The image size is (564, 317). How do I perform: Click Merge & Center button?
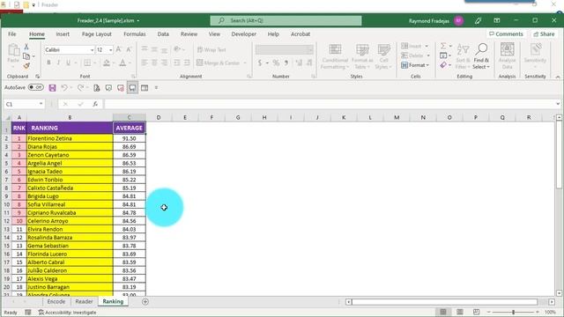(x=218, y=63)
